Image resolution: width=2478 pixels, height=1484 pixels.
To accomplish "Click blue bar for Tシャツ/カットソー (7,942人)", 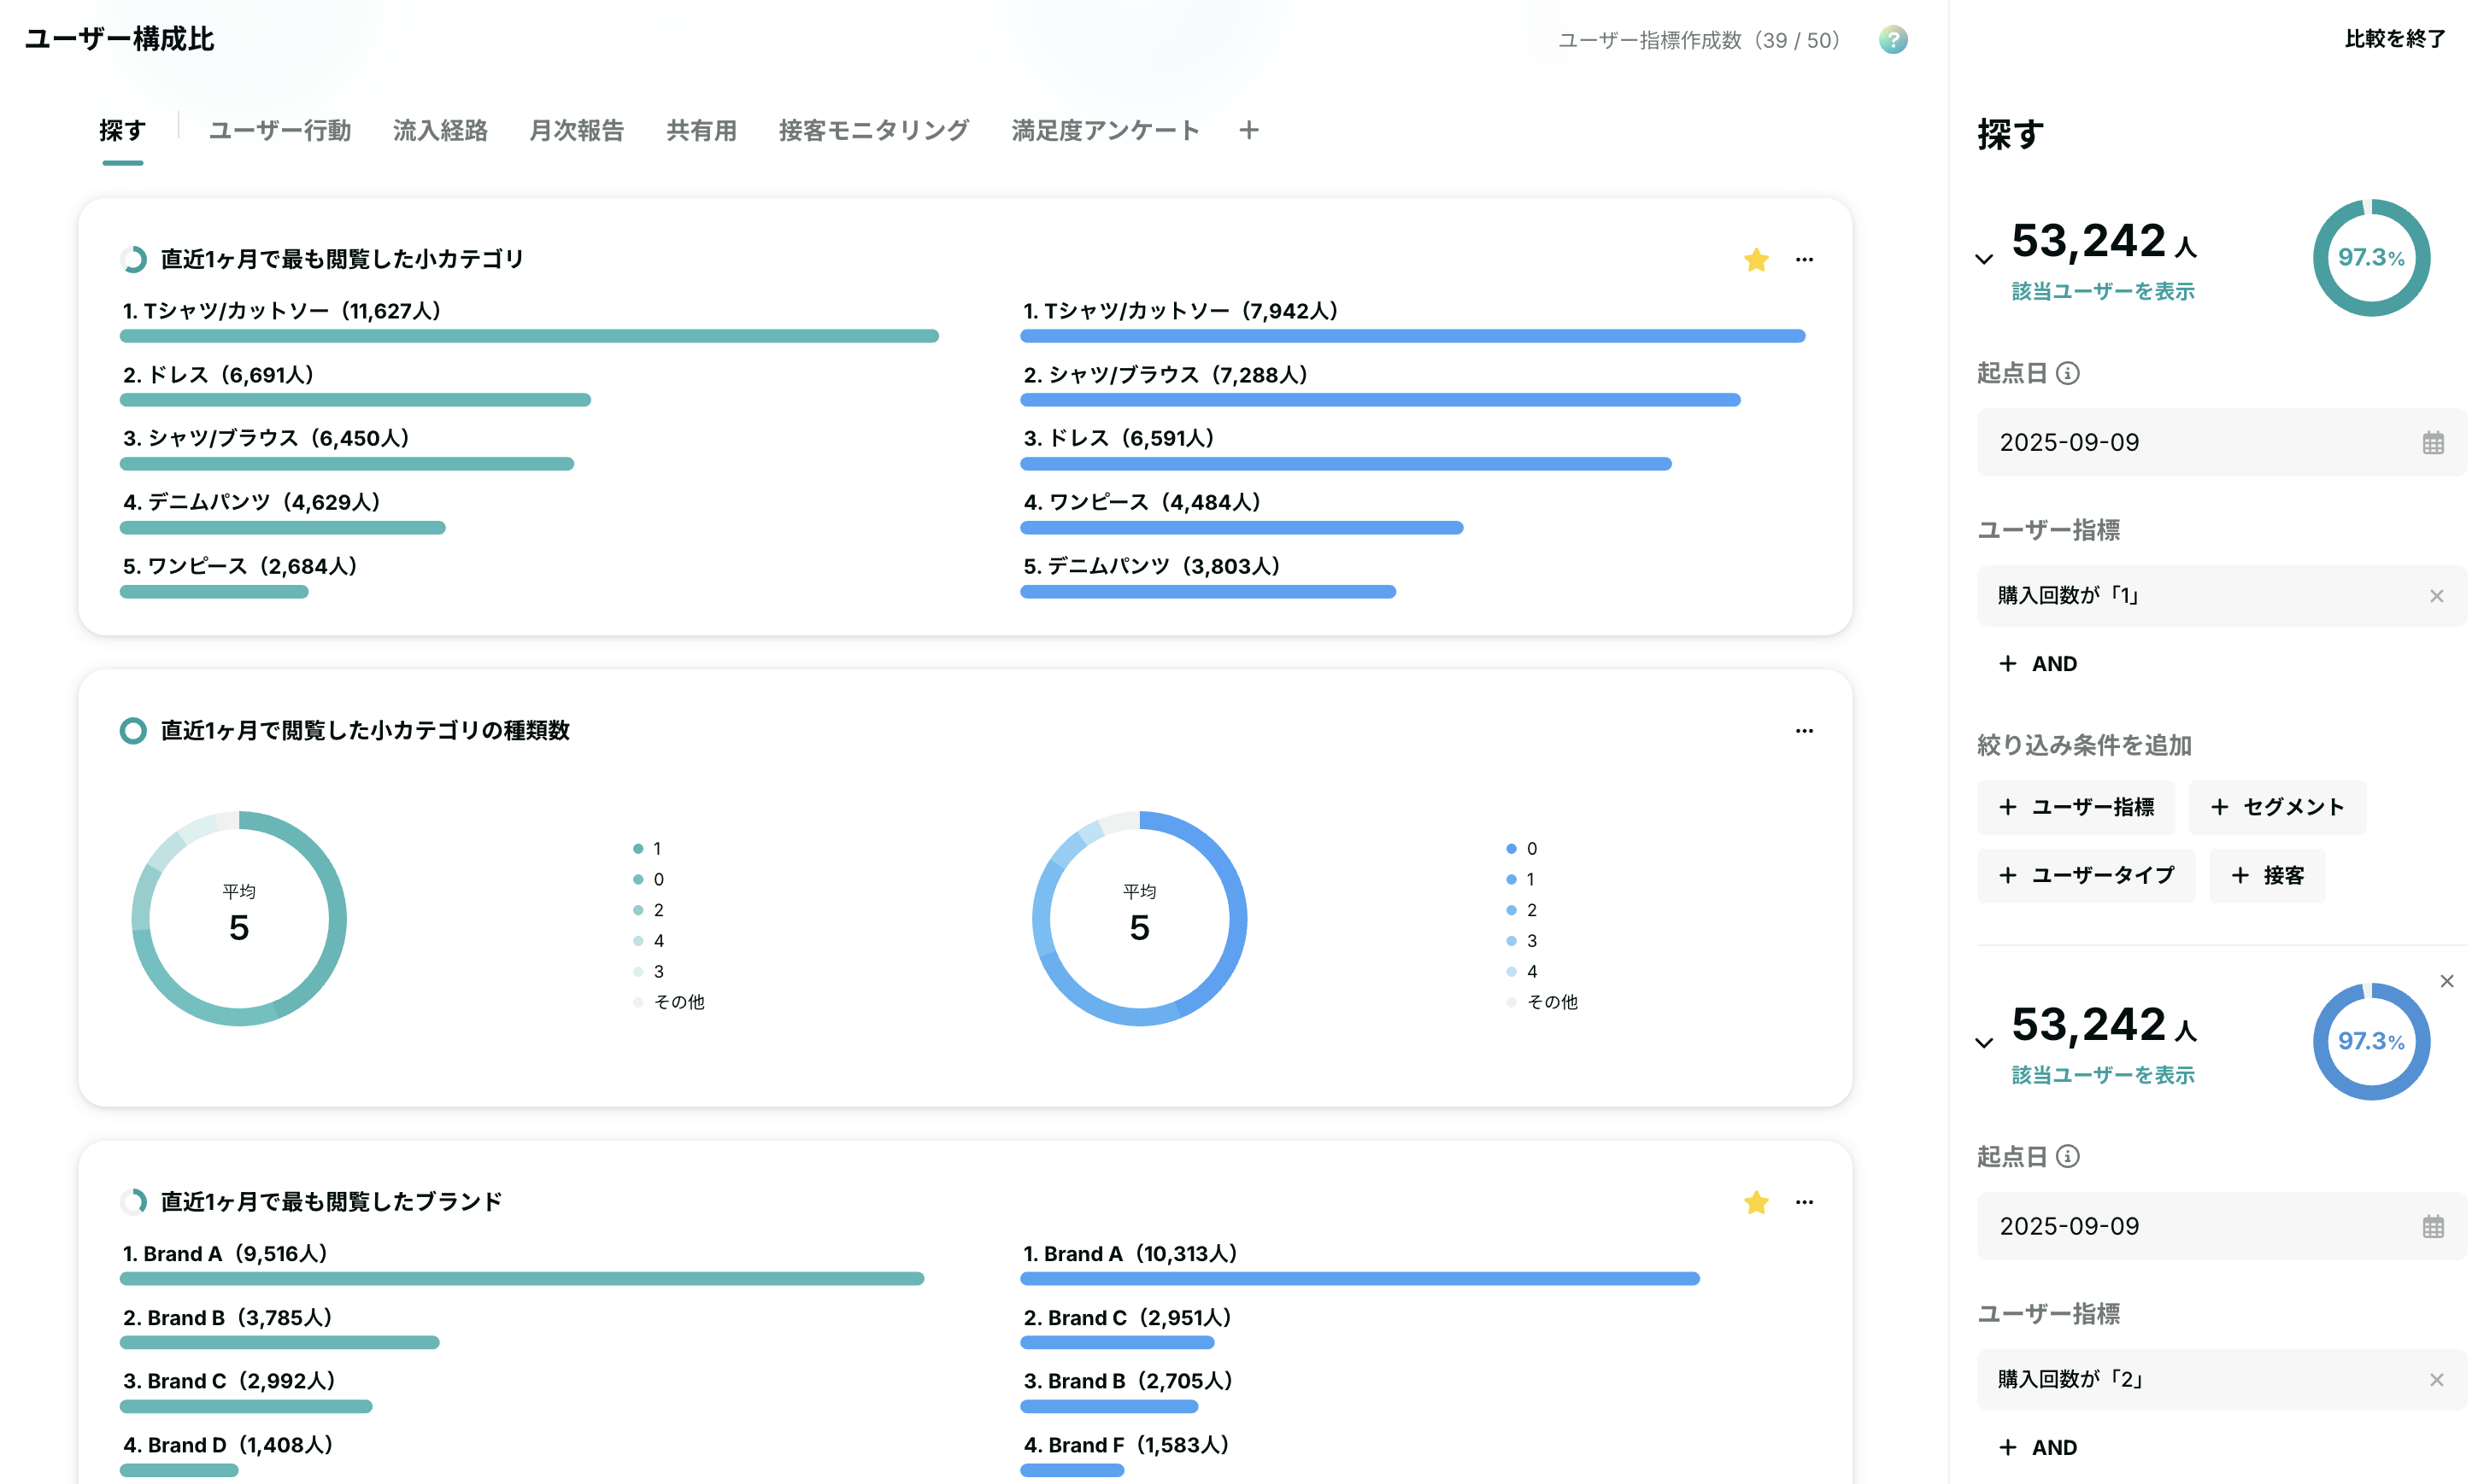I will coord(1412,336).
